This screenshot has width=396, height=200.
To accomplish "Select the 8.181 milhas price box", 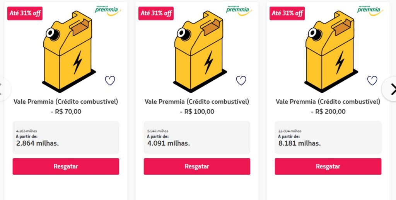I will (x=328, y=138).
